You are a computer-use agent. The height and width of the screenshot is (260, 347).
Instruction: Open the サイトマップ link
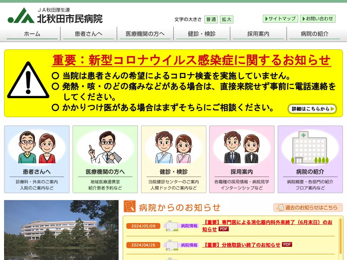[x=280, y=19]
